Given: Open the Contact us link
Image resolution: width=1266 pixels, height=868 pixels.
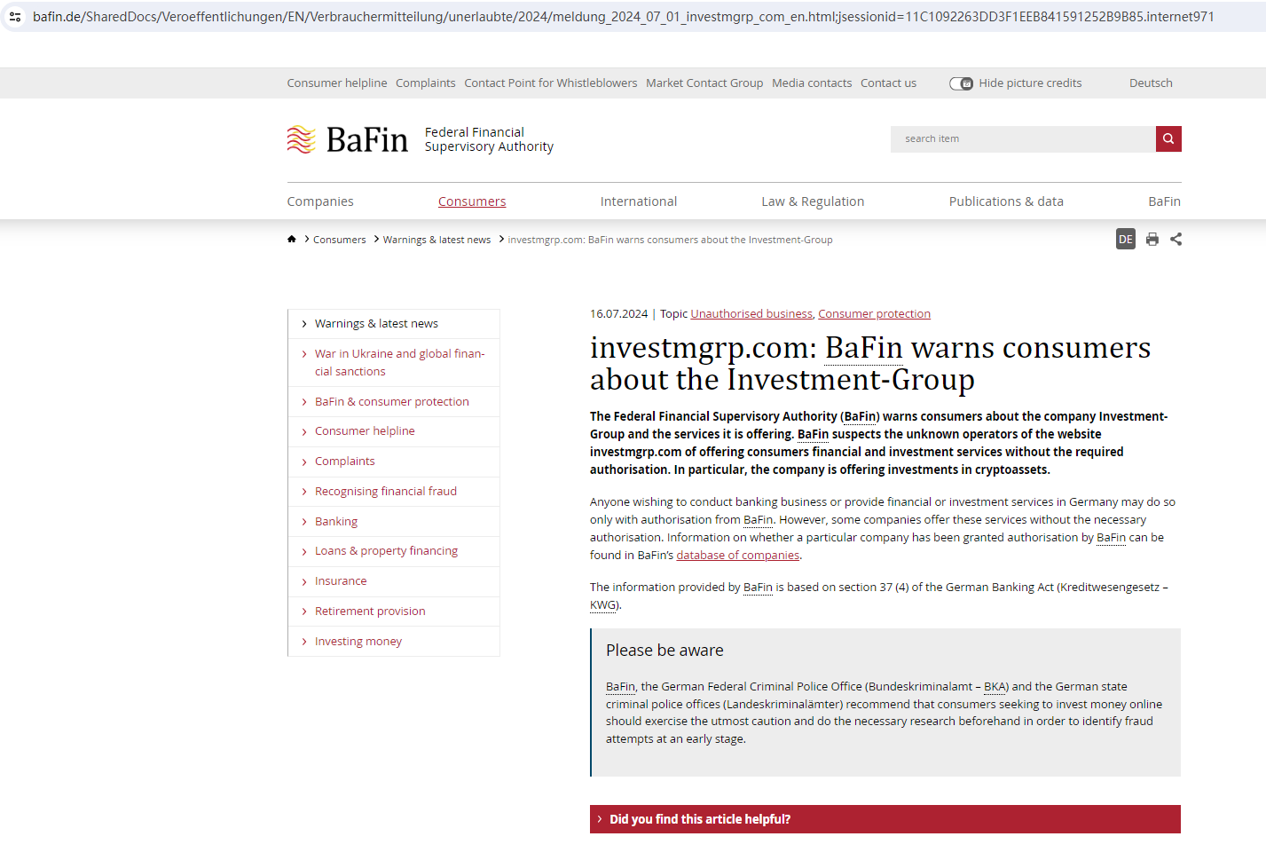Looking at the screenshot, I should pyautogui.click(x=888, y=83).
